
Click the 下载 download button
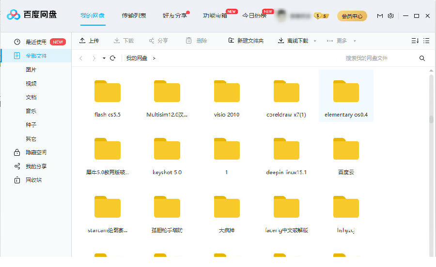124,41
